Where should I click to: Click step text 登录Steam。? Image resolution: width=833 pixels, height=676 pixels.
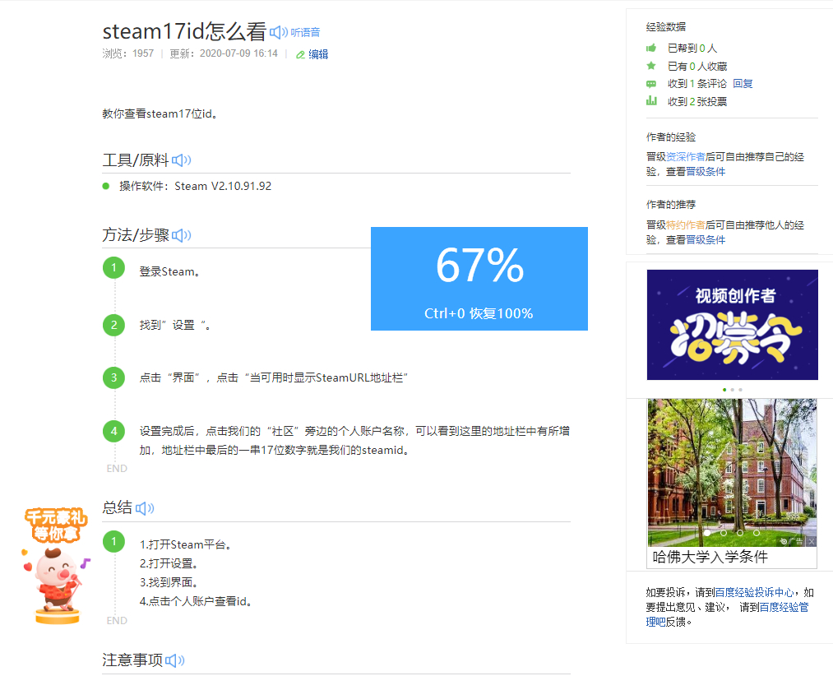[x=170, y=271]
